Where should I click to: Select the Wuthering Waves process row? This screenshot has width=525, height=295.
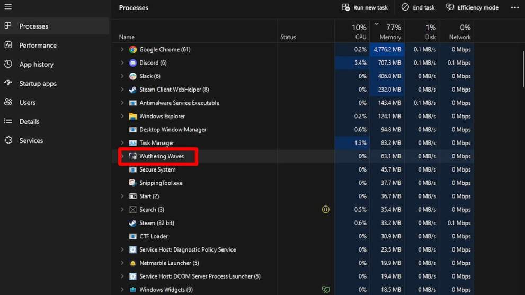tap(293, 156)
